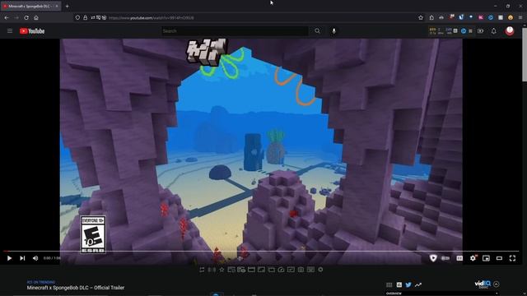Go to the YouTube home logo

tap(32, 31)
